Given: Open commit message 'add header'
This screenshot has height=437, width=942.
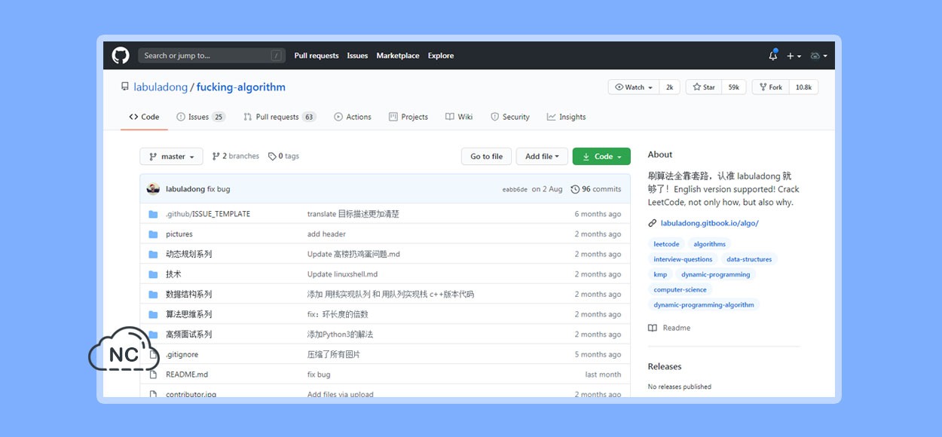Looking at the screenshot, I should (326, 234).
